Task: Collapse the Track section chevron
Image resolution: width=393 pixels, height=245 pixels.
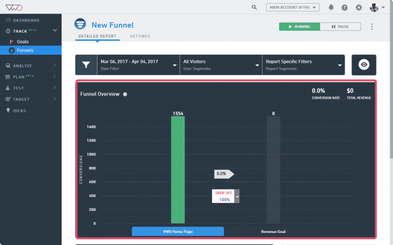Action: pyautogui.click(x=55, y=31)
